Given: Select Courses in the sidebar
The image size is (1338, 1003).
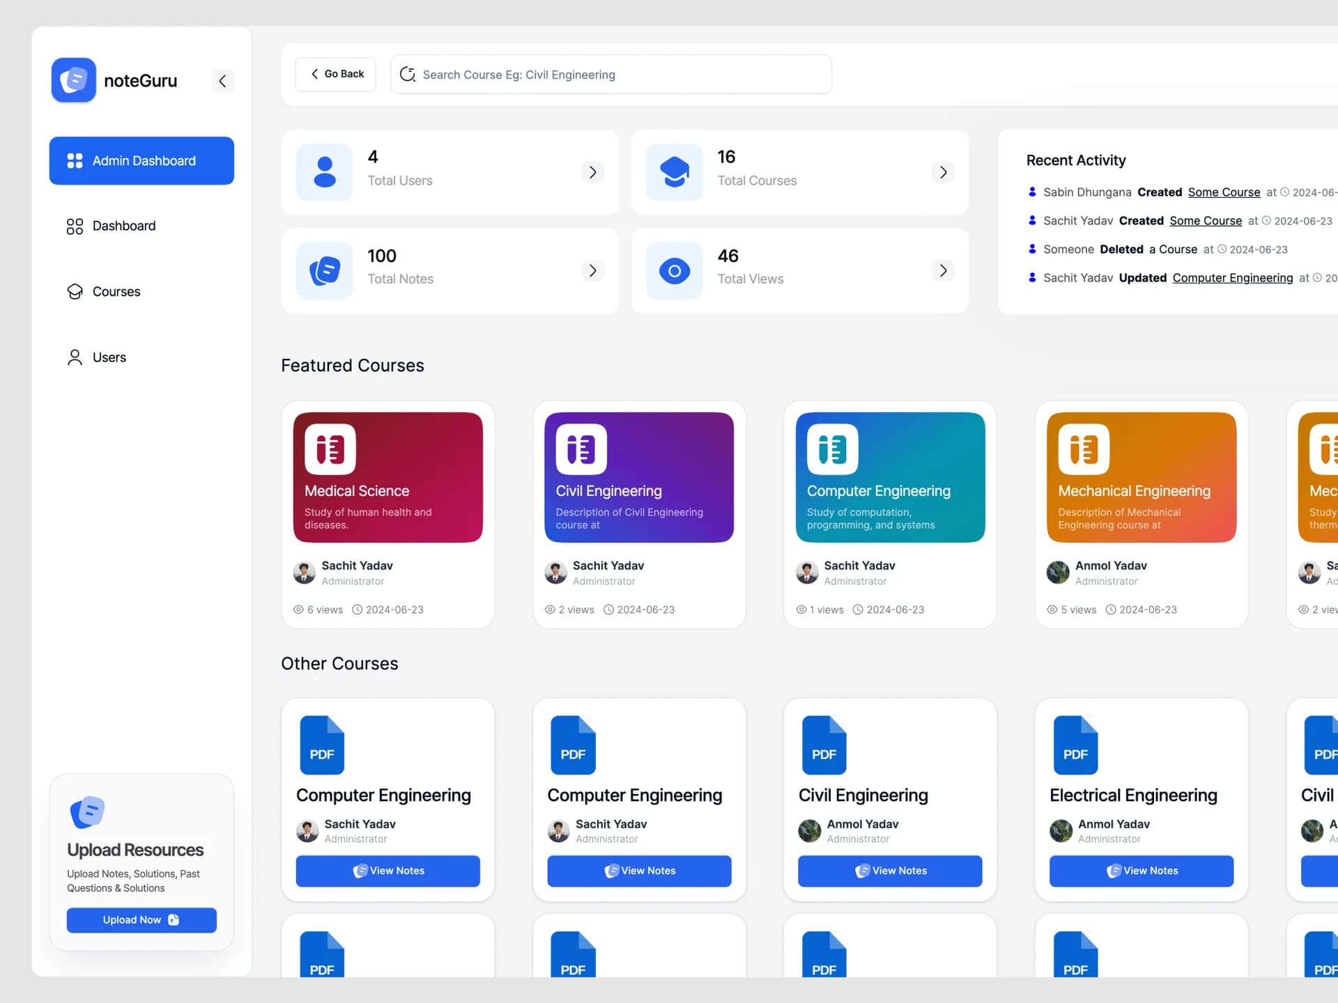Looking at the screenshot, I should [x=116, y=292].
